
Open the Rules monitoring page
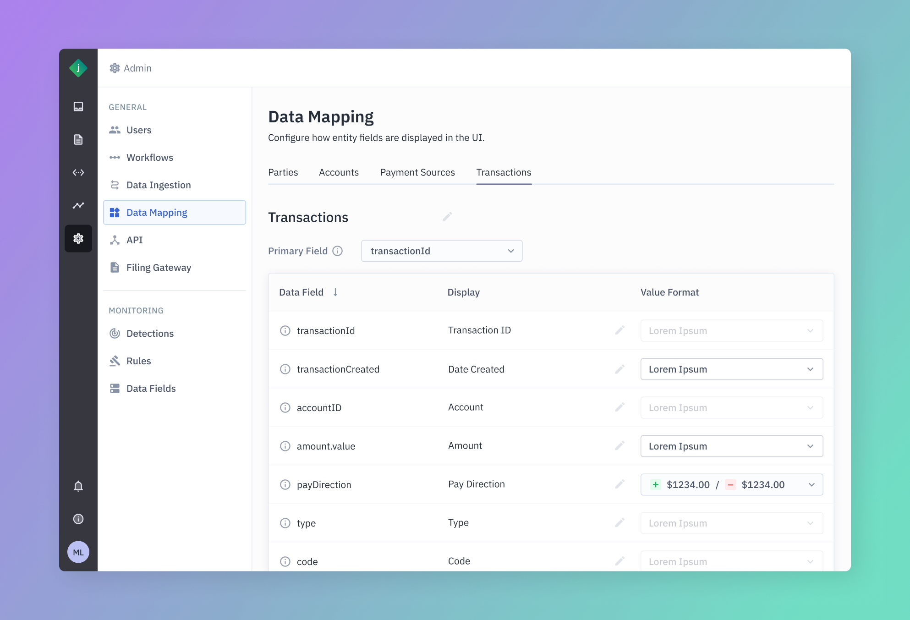pyautogui.click(x=138, y=361)
